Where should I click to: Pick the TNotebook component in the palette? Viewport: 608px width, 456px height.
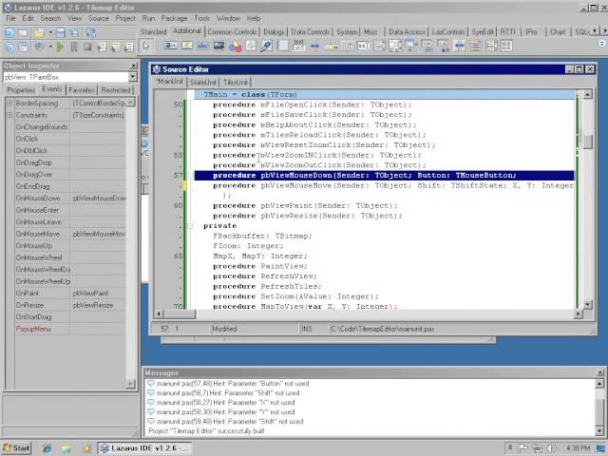(x=283, y=47)
